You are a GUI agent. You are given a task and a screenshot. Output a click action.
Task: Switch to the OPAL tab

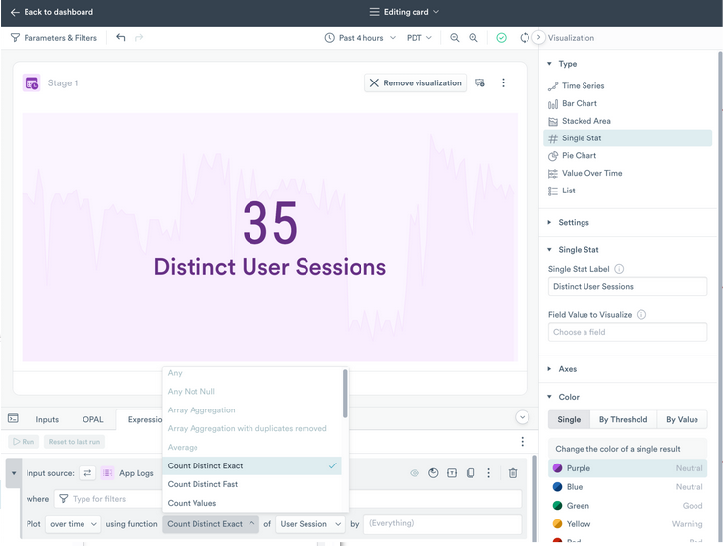coord(92,419)
